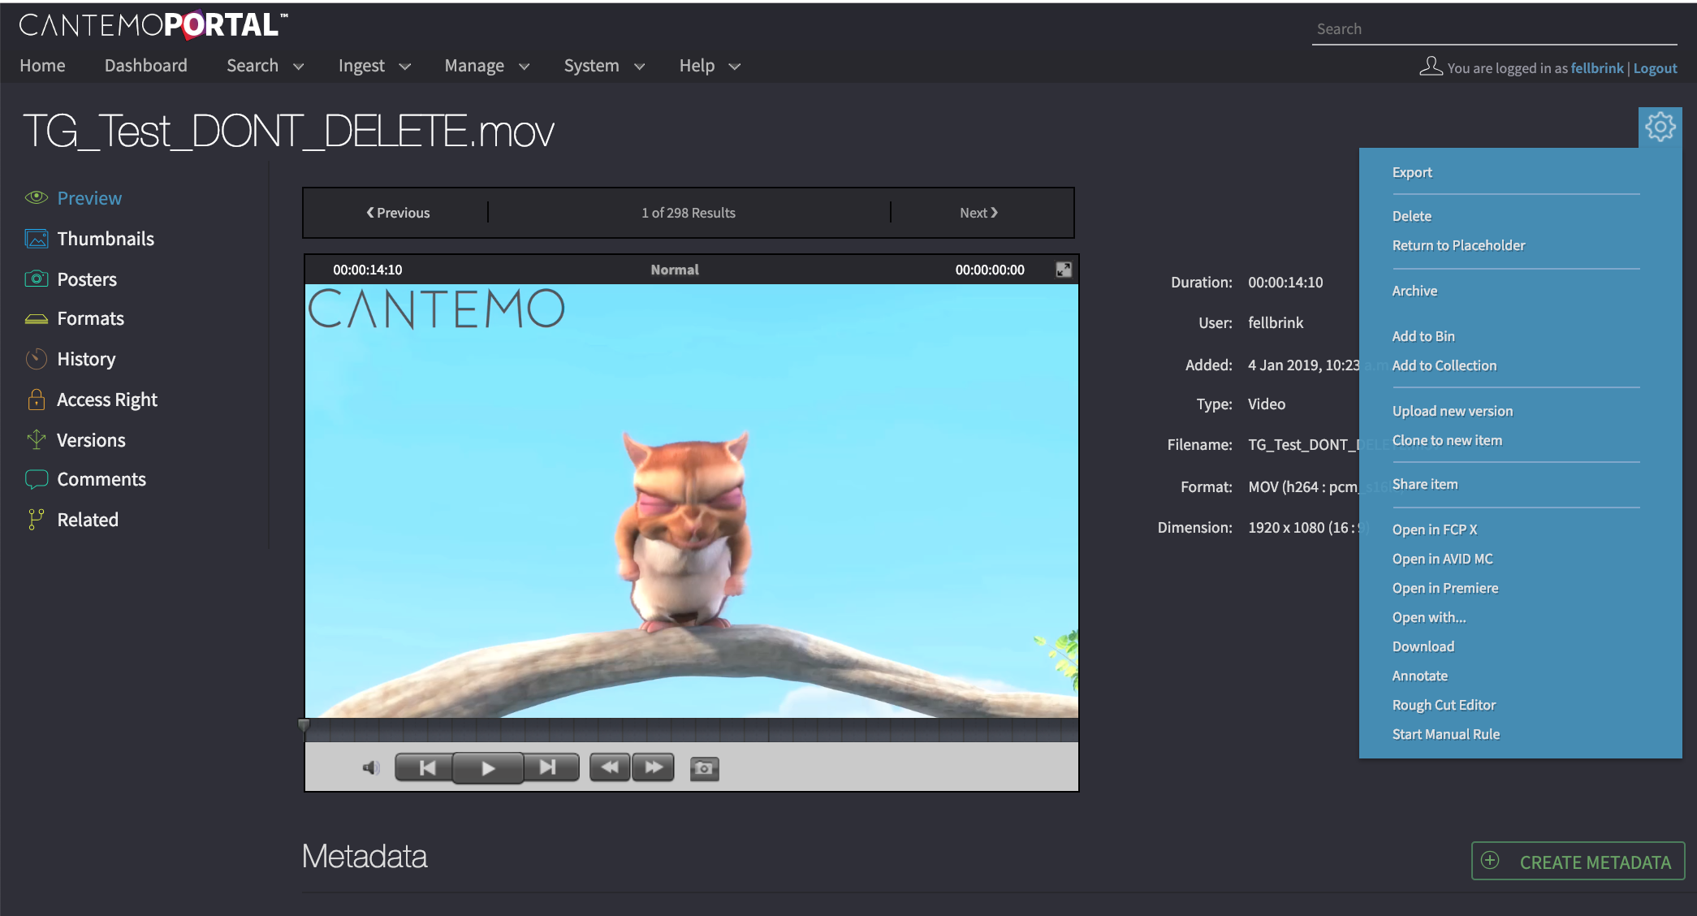The width and height of the screenshot is (1697, 916).
Task: Select Open in AVID MC
Action: click(x=1442, y=559)
